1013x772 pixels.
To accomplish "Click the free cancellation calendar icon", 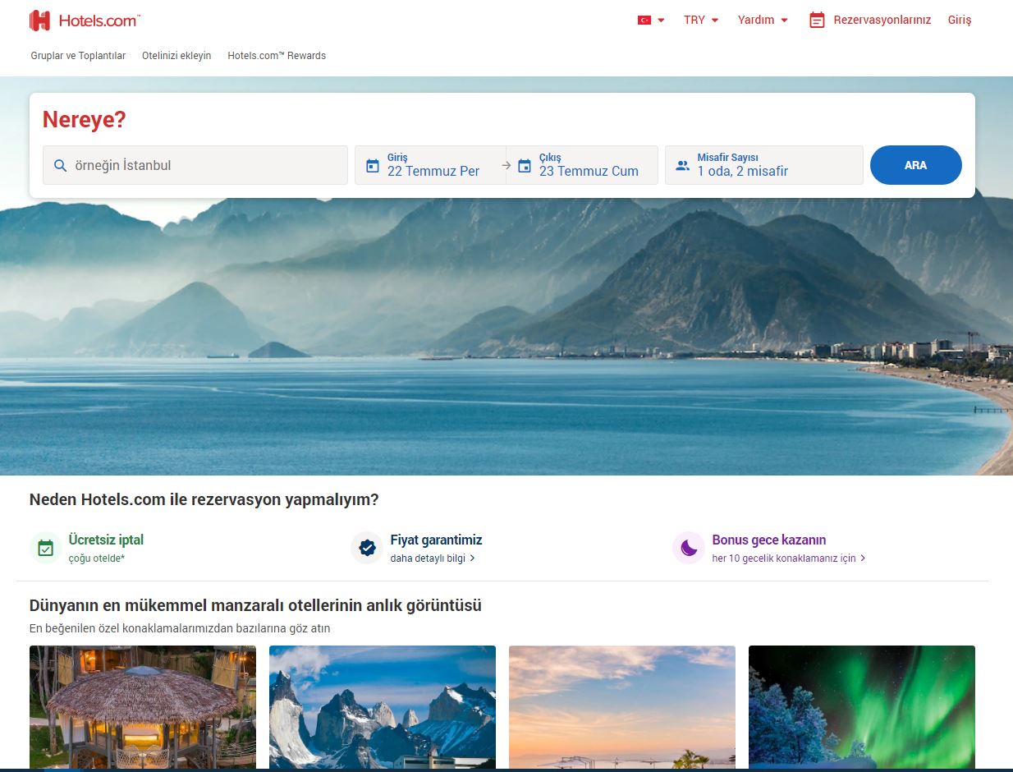I will tap(46, 548).
